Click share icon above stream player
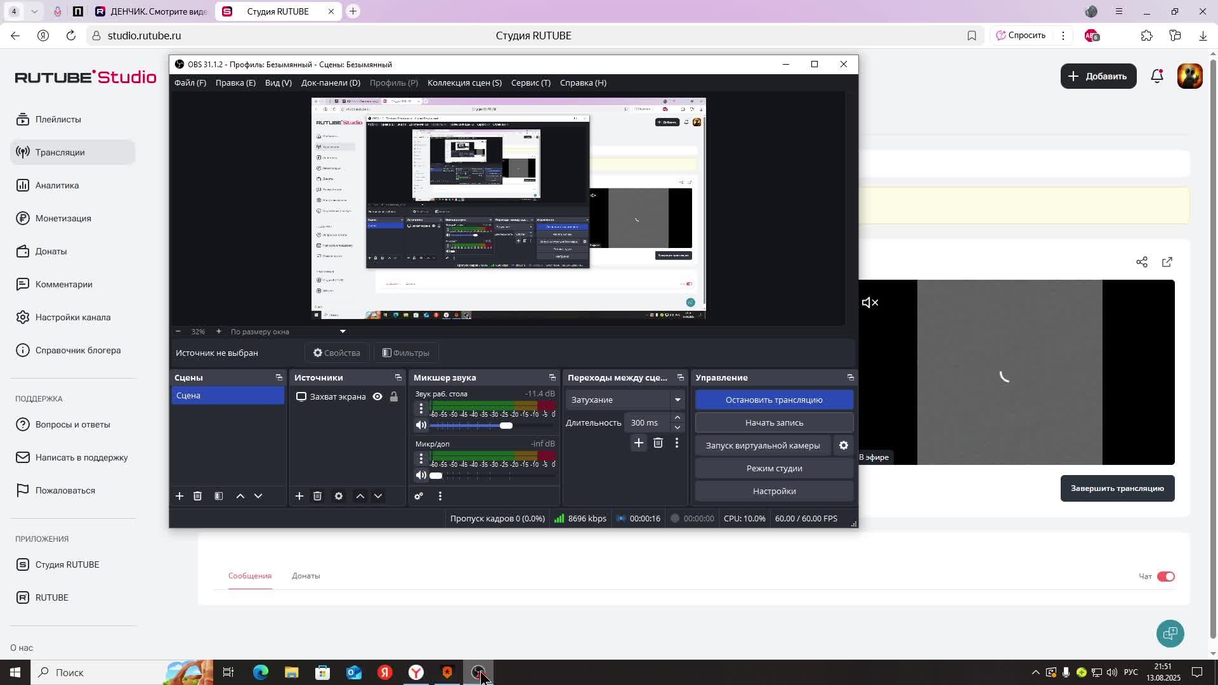This screenshot has height=685, width=1218. click(x=1142, y=262)
